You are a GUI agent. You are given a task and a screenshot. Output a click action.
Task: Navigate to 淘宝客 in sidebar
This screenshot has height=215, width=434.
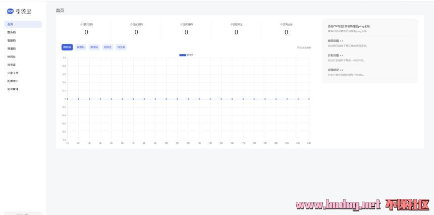pos(12,65)
